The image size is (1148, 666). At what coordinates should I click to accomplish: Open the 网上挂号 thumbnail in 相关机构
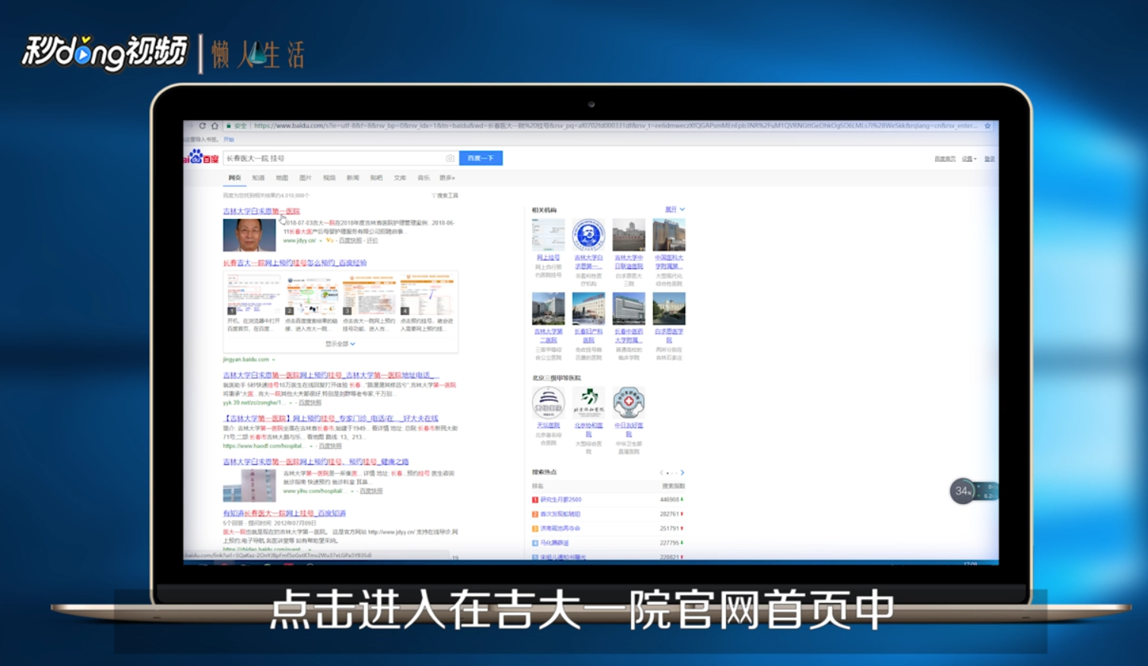pyautogui.click(x=548, y=235)
